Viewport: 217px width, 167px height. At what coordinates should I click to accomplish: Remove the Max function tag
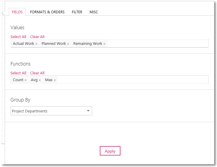[55, 80]
